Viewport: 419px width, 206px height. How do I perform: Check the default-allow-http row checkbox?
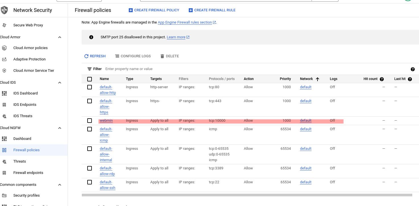click(x=90, y=87)
